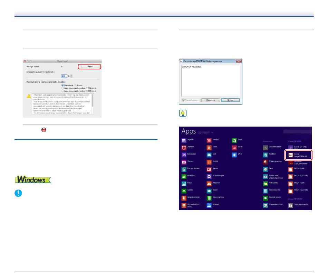Launch the Personen app
Screen dimensions: 328x278
point(213,183)
